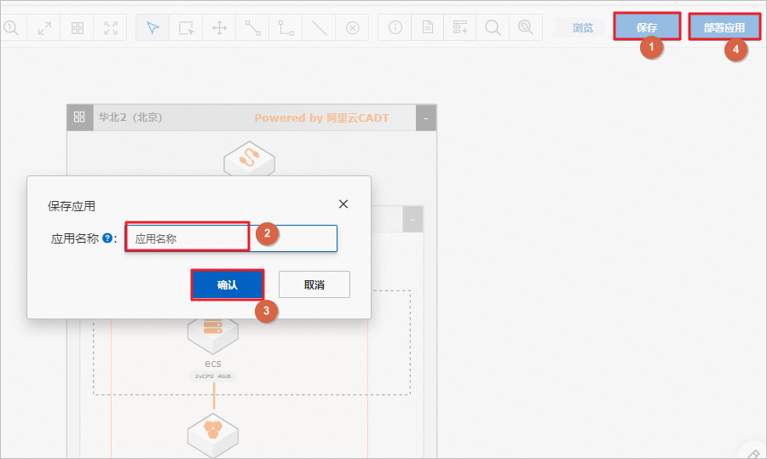Click the 部署应用 deploy application button
This screenshot has width=767, height=459.
(x=724, y=26)
